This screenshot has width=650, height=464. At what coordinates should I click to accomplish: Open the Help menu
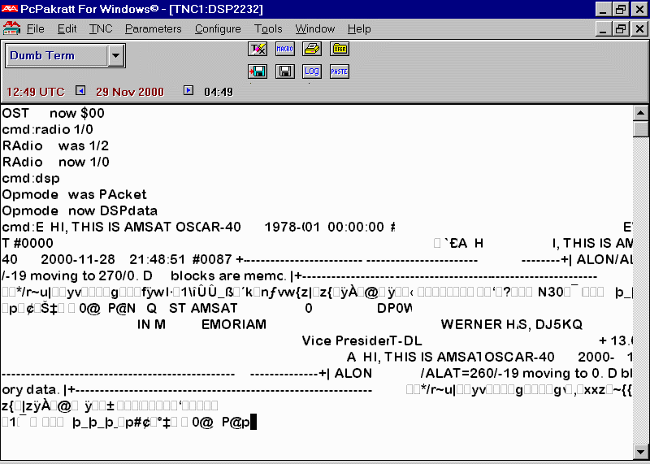(359, 28)
